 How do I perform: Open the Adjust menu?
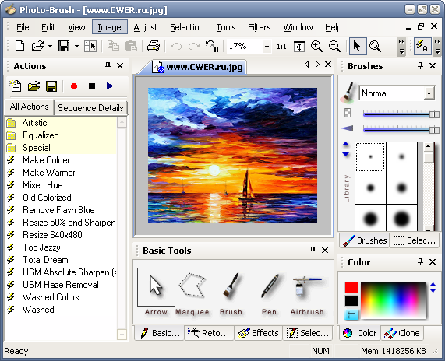pyautogui.click(x=145, y=27)
